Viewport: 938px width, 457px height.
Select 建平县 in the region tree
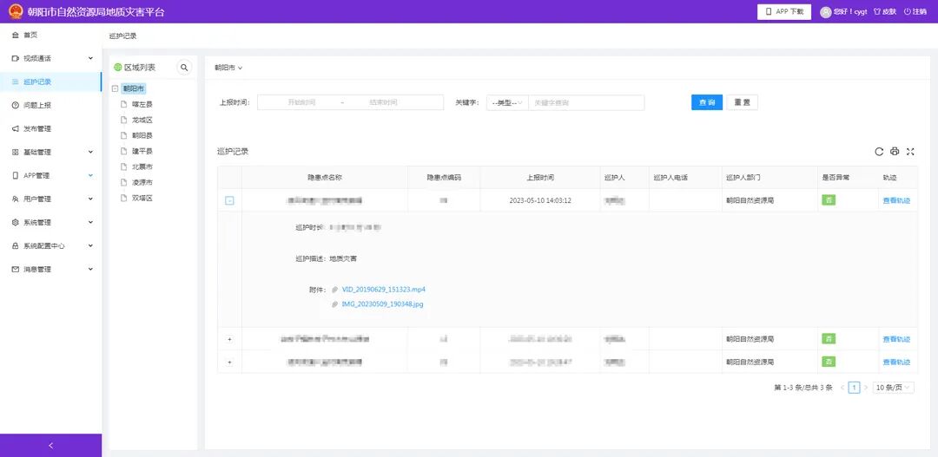point(142,151)
